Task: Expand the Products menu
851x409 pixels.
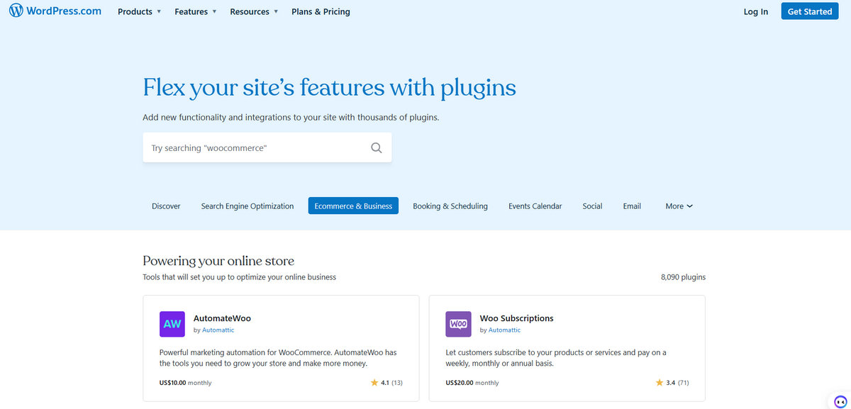Action: pyautogui.click(x=140, y=11)
